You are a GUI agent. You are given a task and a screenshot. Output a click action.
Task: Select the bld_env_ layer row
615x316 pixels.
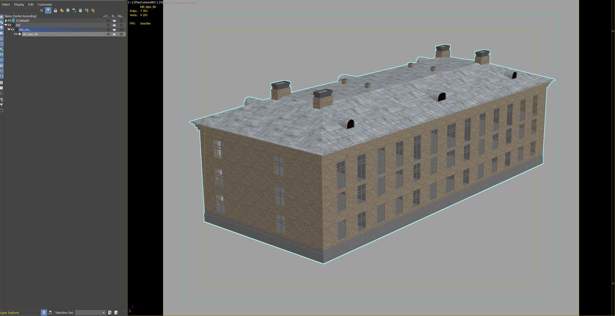pos(61,29)
